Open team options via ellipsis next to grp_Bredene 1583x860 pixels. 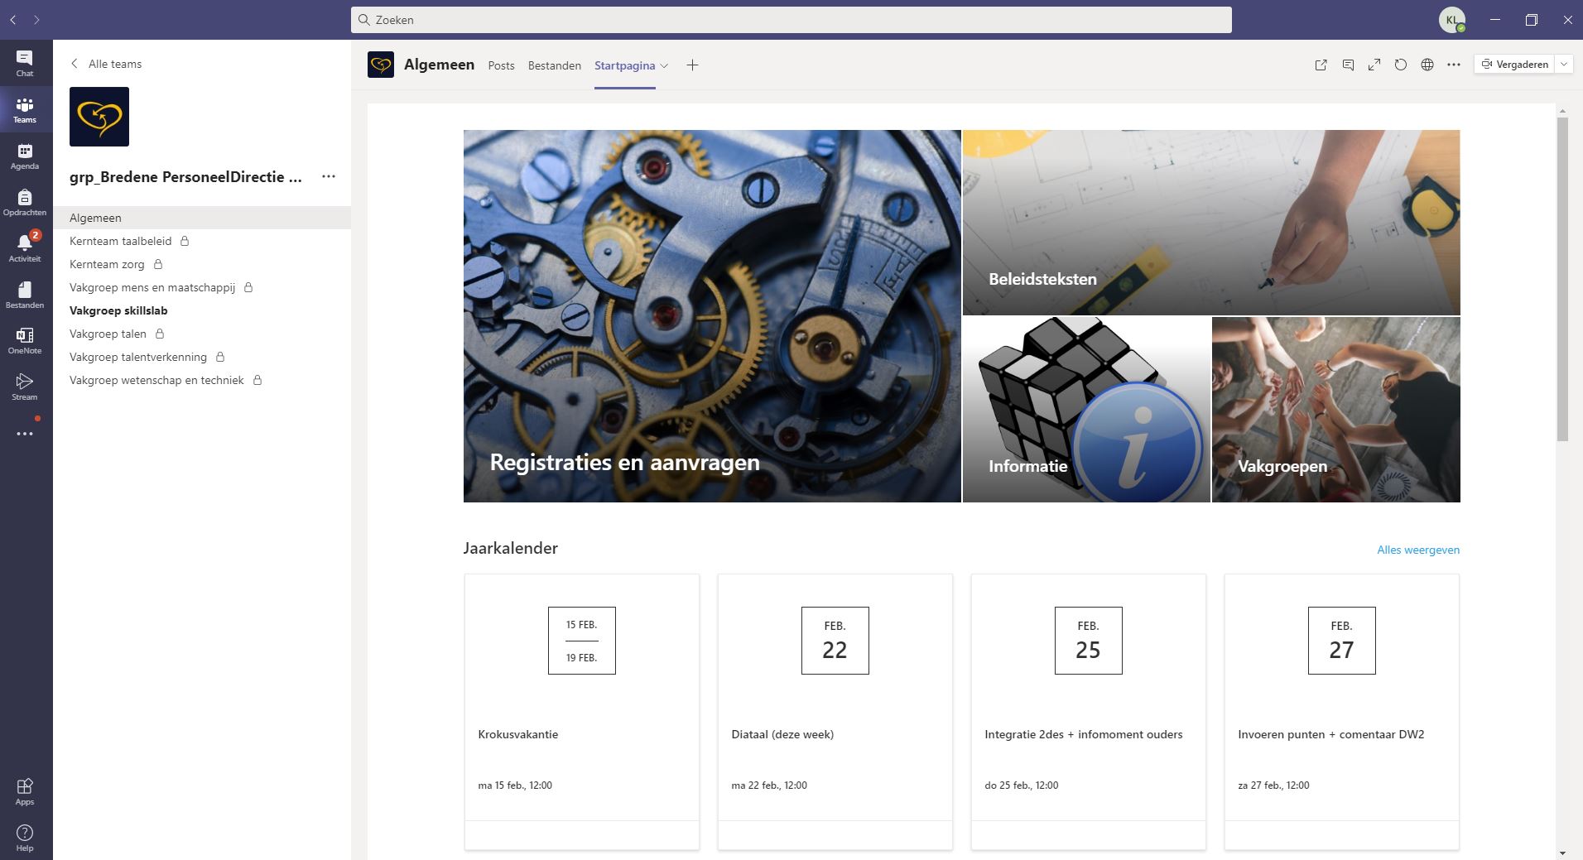[x=329, y=176]
